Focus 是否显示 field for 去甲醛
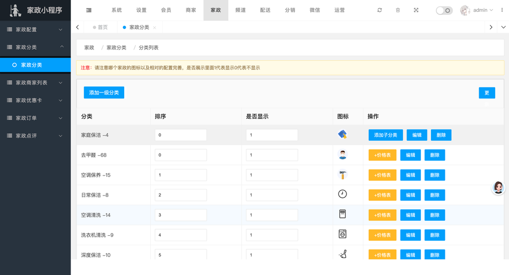 [272, 155]
